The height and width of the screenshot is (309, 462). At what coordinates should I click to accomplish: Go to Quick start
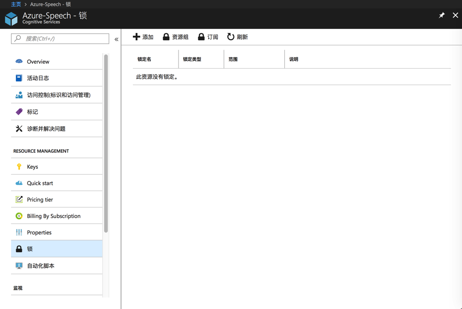click(x=57, y=183)
